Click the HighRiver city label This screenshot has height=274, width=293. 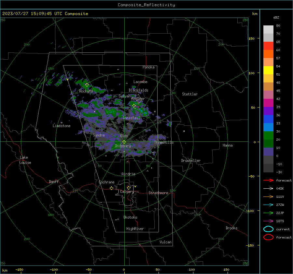(x=135, y=229)
